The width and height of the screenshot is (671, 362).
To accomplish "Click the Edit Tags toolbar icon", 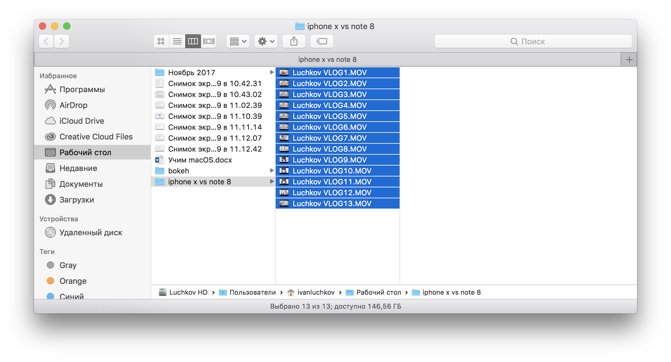I will [x=322, y=41].
